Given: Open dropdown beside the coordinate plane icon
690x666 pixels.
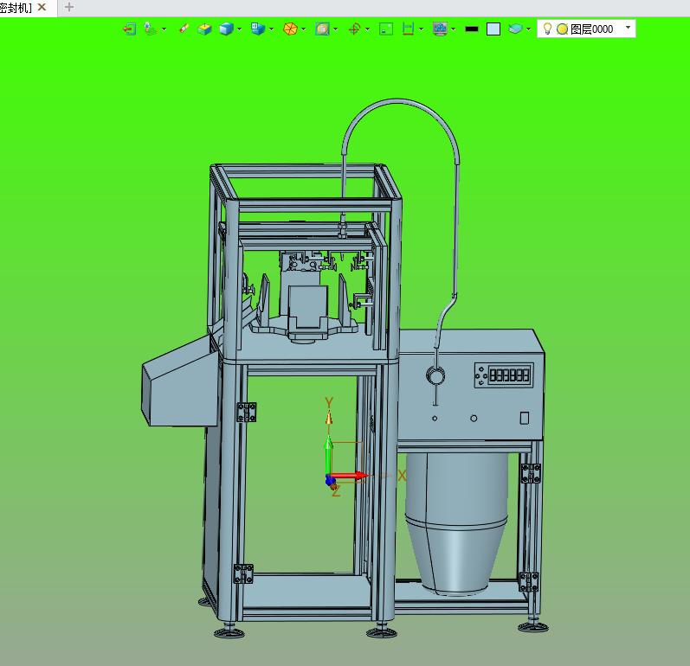Looking at the screenshot, I should [164, 29].
